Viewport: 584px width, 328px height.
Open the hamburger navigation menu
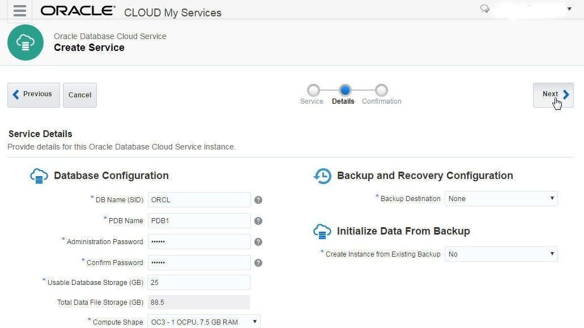20,11
